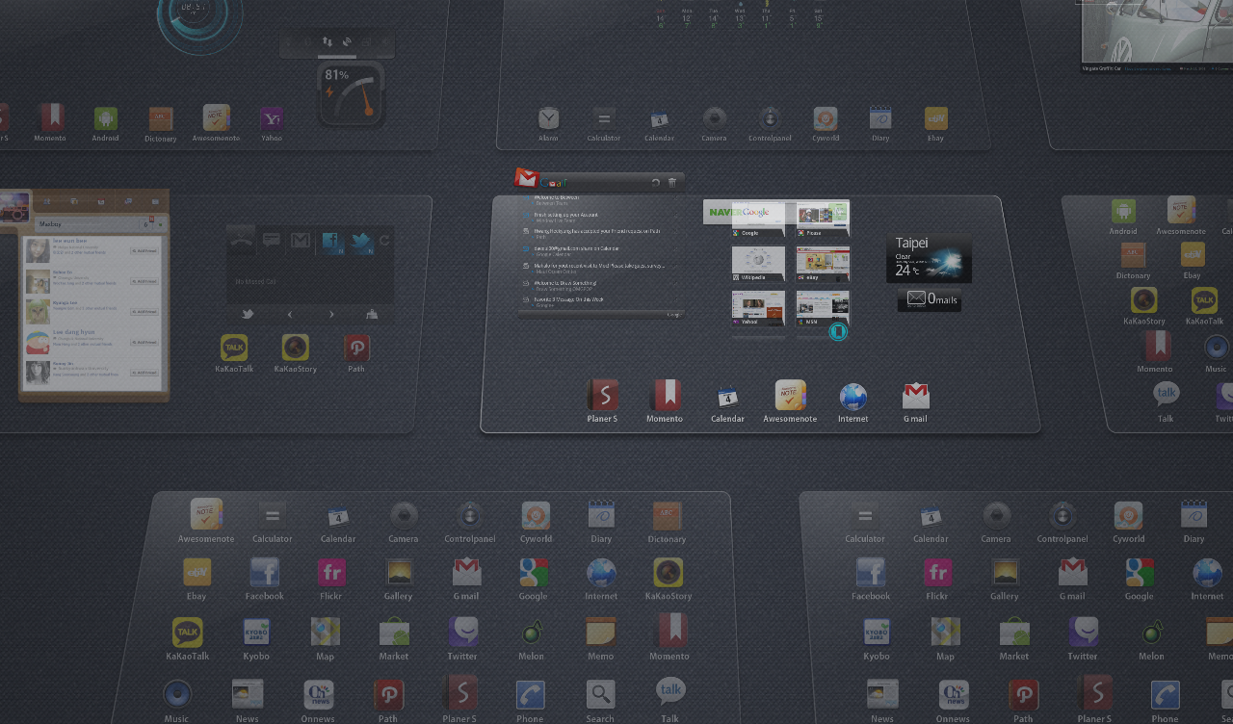Launch KaKaoStory below the social feed widget

[295, 348]
